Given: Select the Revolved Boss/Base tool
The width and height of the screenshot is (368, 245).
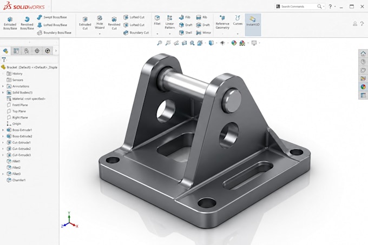Looking at the screenshot, I should point(27,23).
